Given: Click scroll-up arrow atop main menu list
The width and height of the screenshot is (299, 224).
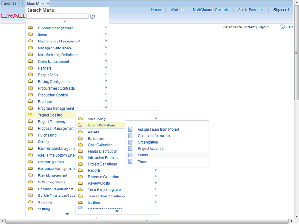Looking at the screenshot, I should click(x=64, y=21).
